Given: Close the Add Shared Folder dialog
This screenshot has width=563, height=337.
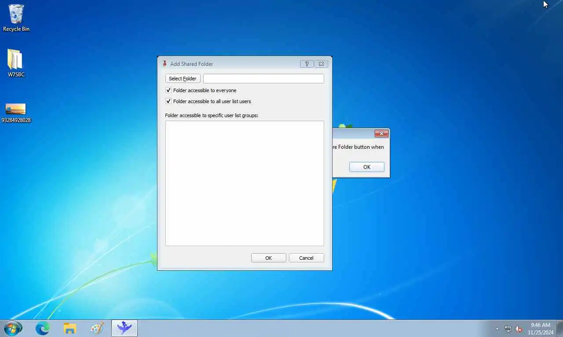Looking at the screenshot, I should (322, 64).
